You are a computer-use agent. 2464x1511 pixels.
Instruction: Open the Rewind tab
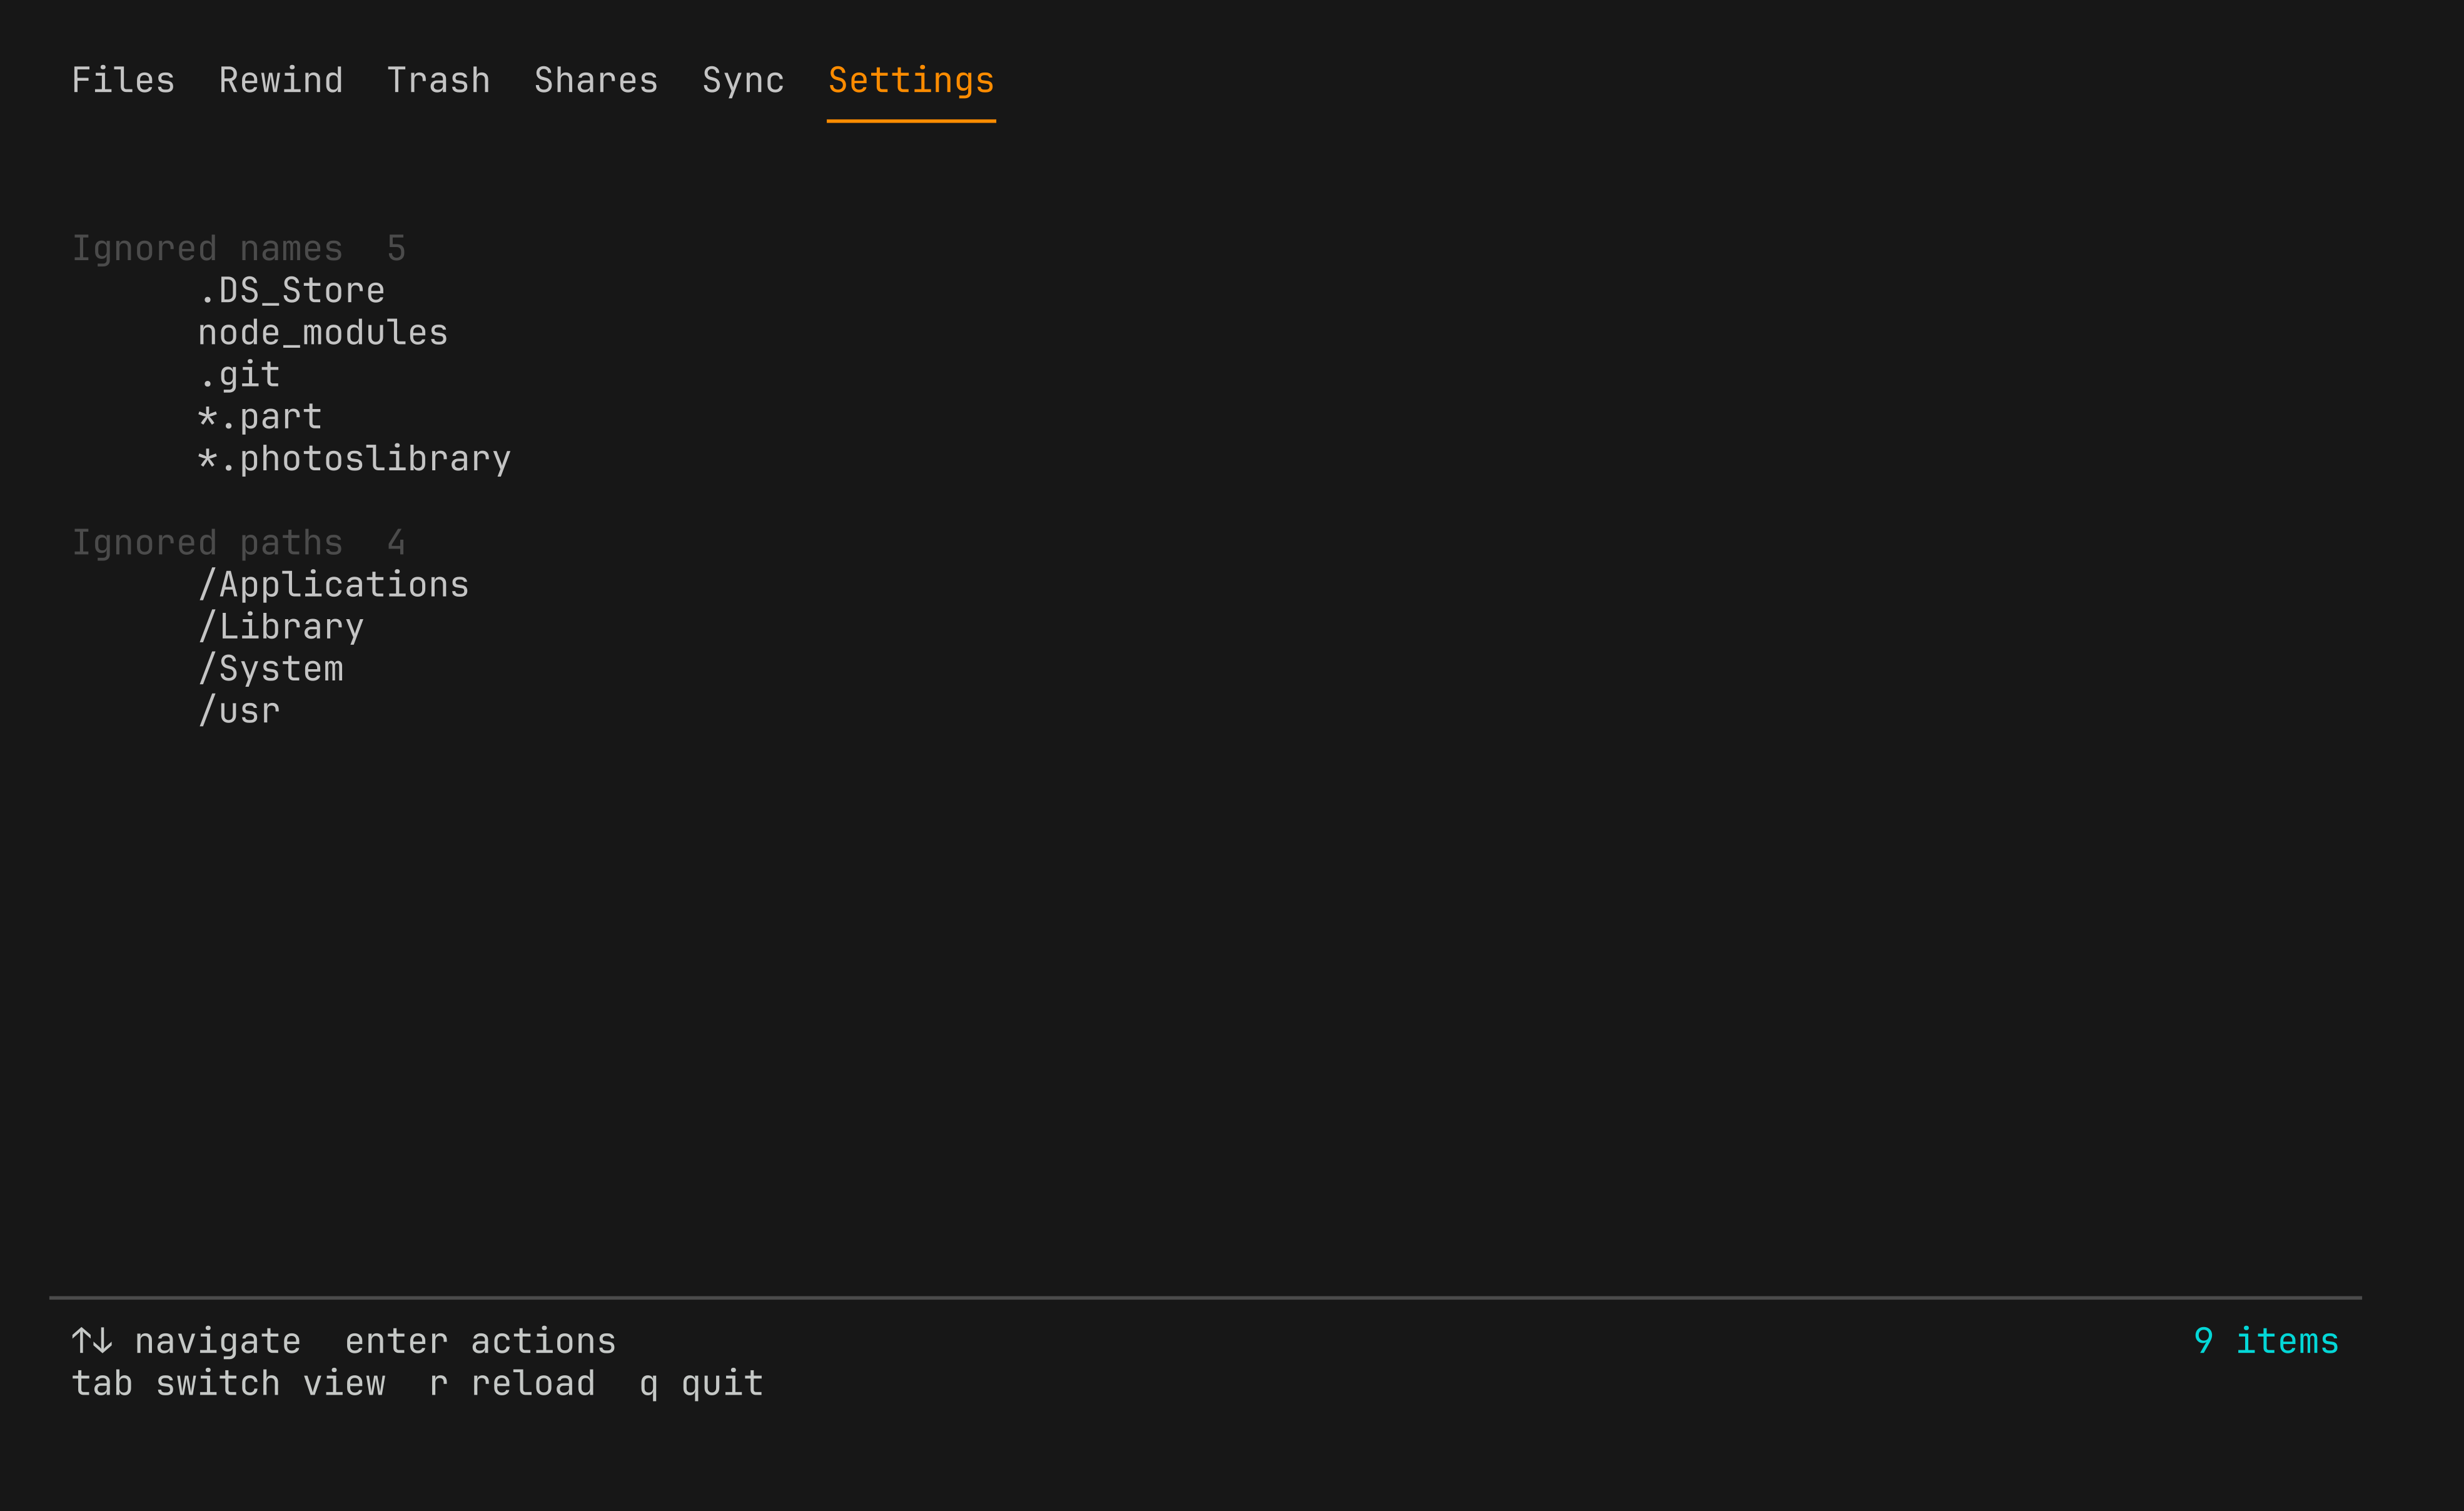click(281, 80)
